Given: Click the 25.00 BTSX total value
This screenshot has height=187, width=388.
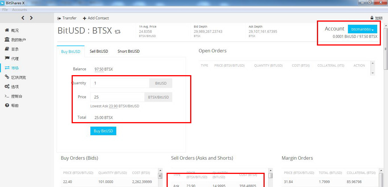Looking at the screenshot, I should click(x=104, y=118).
